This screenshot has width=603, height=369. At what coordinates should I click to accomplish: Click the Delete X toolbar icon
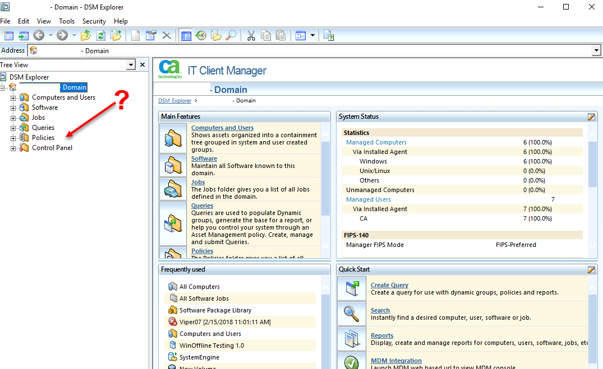[x=167, y=35]
